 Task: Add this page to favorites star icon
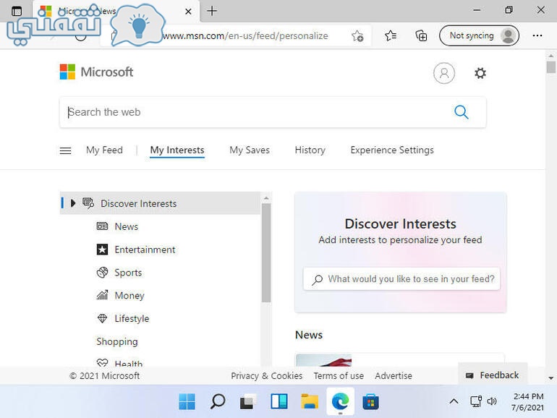[x=357, y=36]
